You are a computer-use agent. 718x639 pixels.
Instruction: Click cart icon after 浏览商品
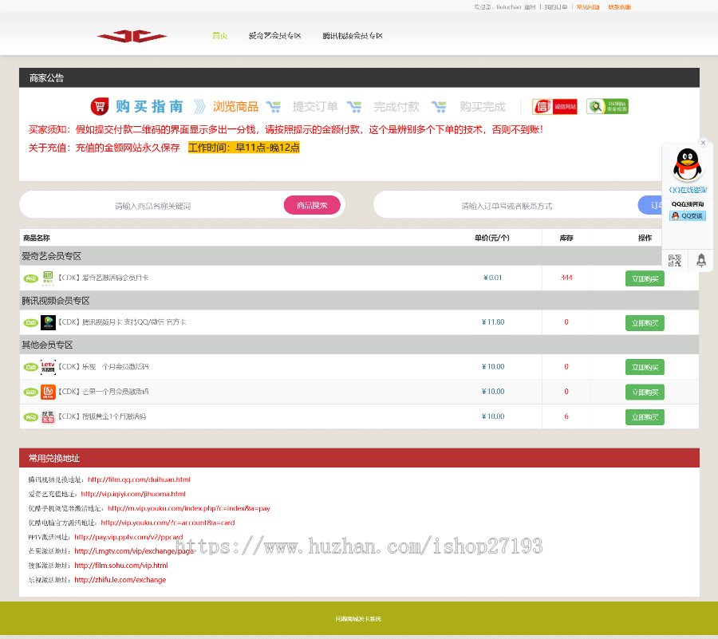pos(274,107)
